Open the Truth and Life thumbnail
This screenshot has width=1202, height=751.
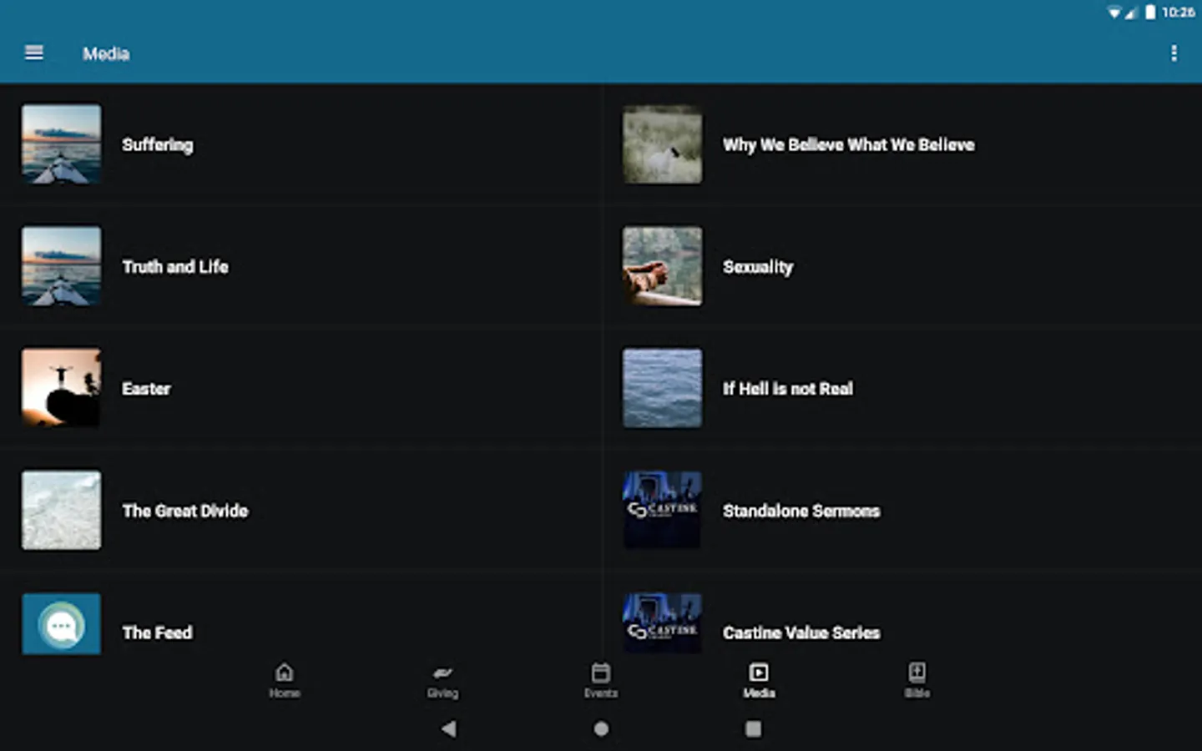pos(62,266)
